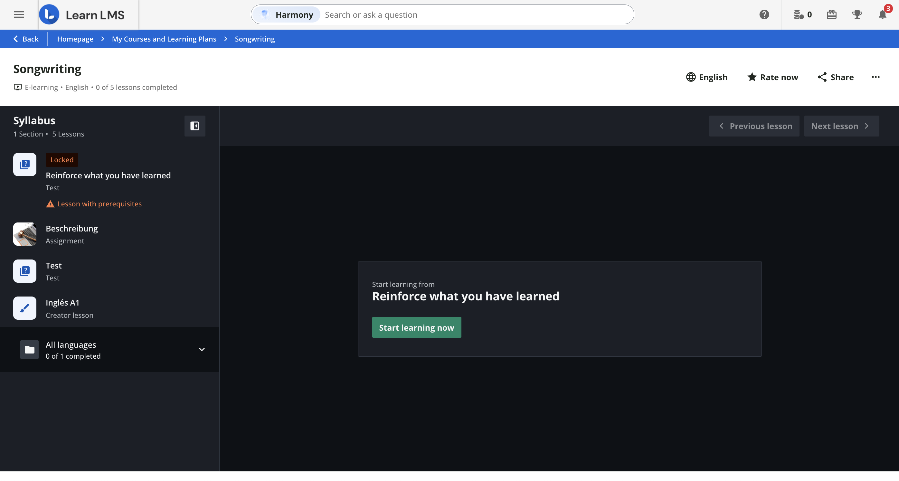The image size is (899, 481).
Task: Open My Courses and Learning Plans breadcrumb
Action: 164,39
